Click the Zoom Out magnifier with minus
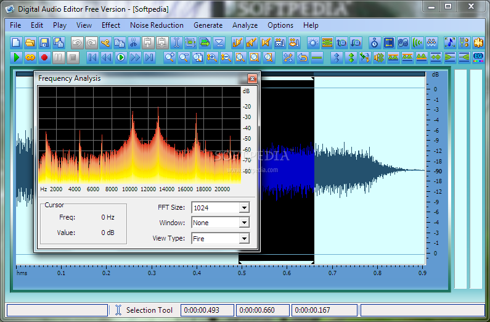 tap(184, 57)
